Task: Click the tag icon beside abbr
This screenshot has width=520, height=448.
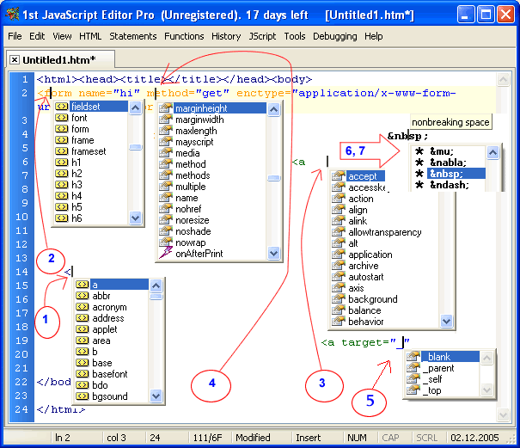Action: tap(82, 296)
